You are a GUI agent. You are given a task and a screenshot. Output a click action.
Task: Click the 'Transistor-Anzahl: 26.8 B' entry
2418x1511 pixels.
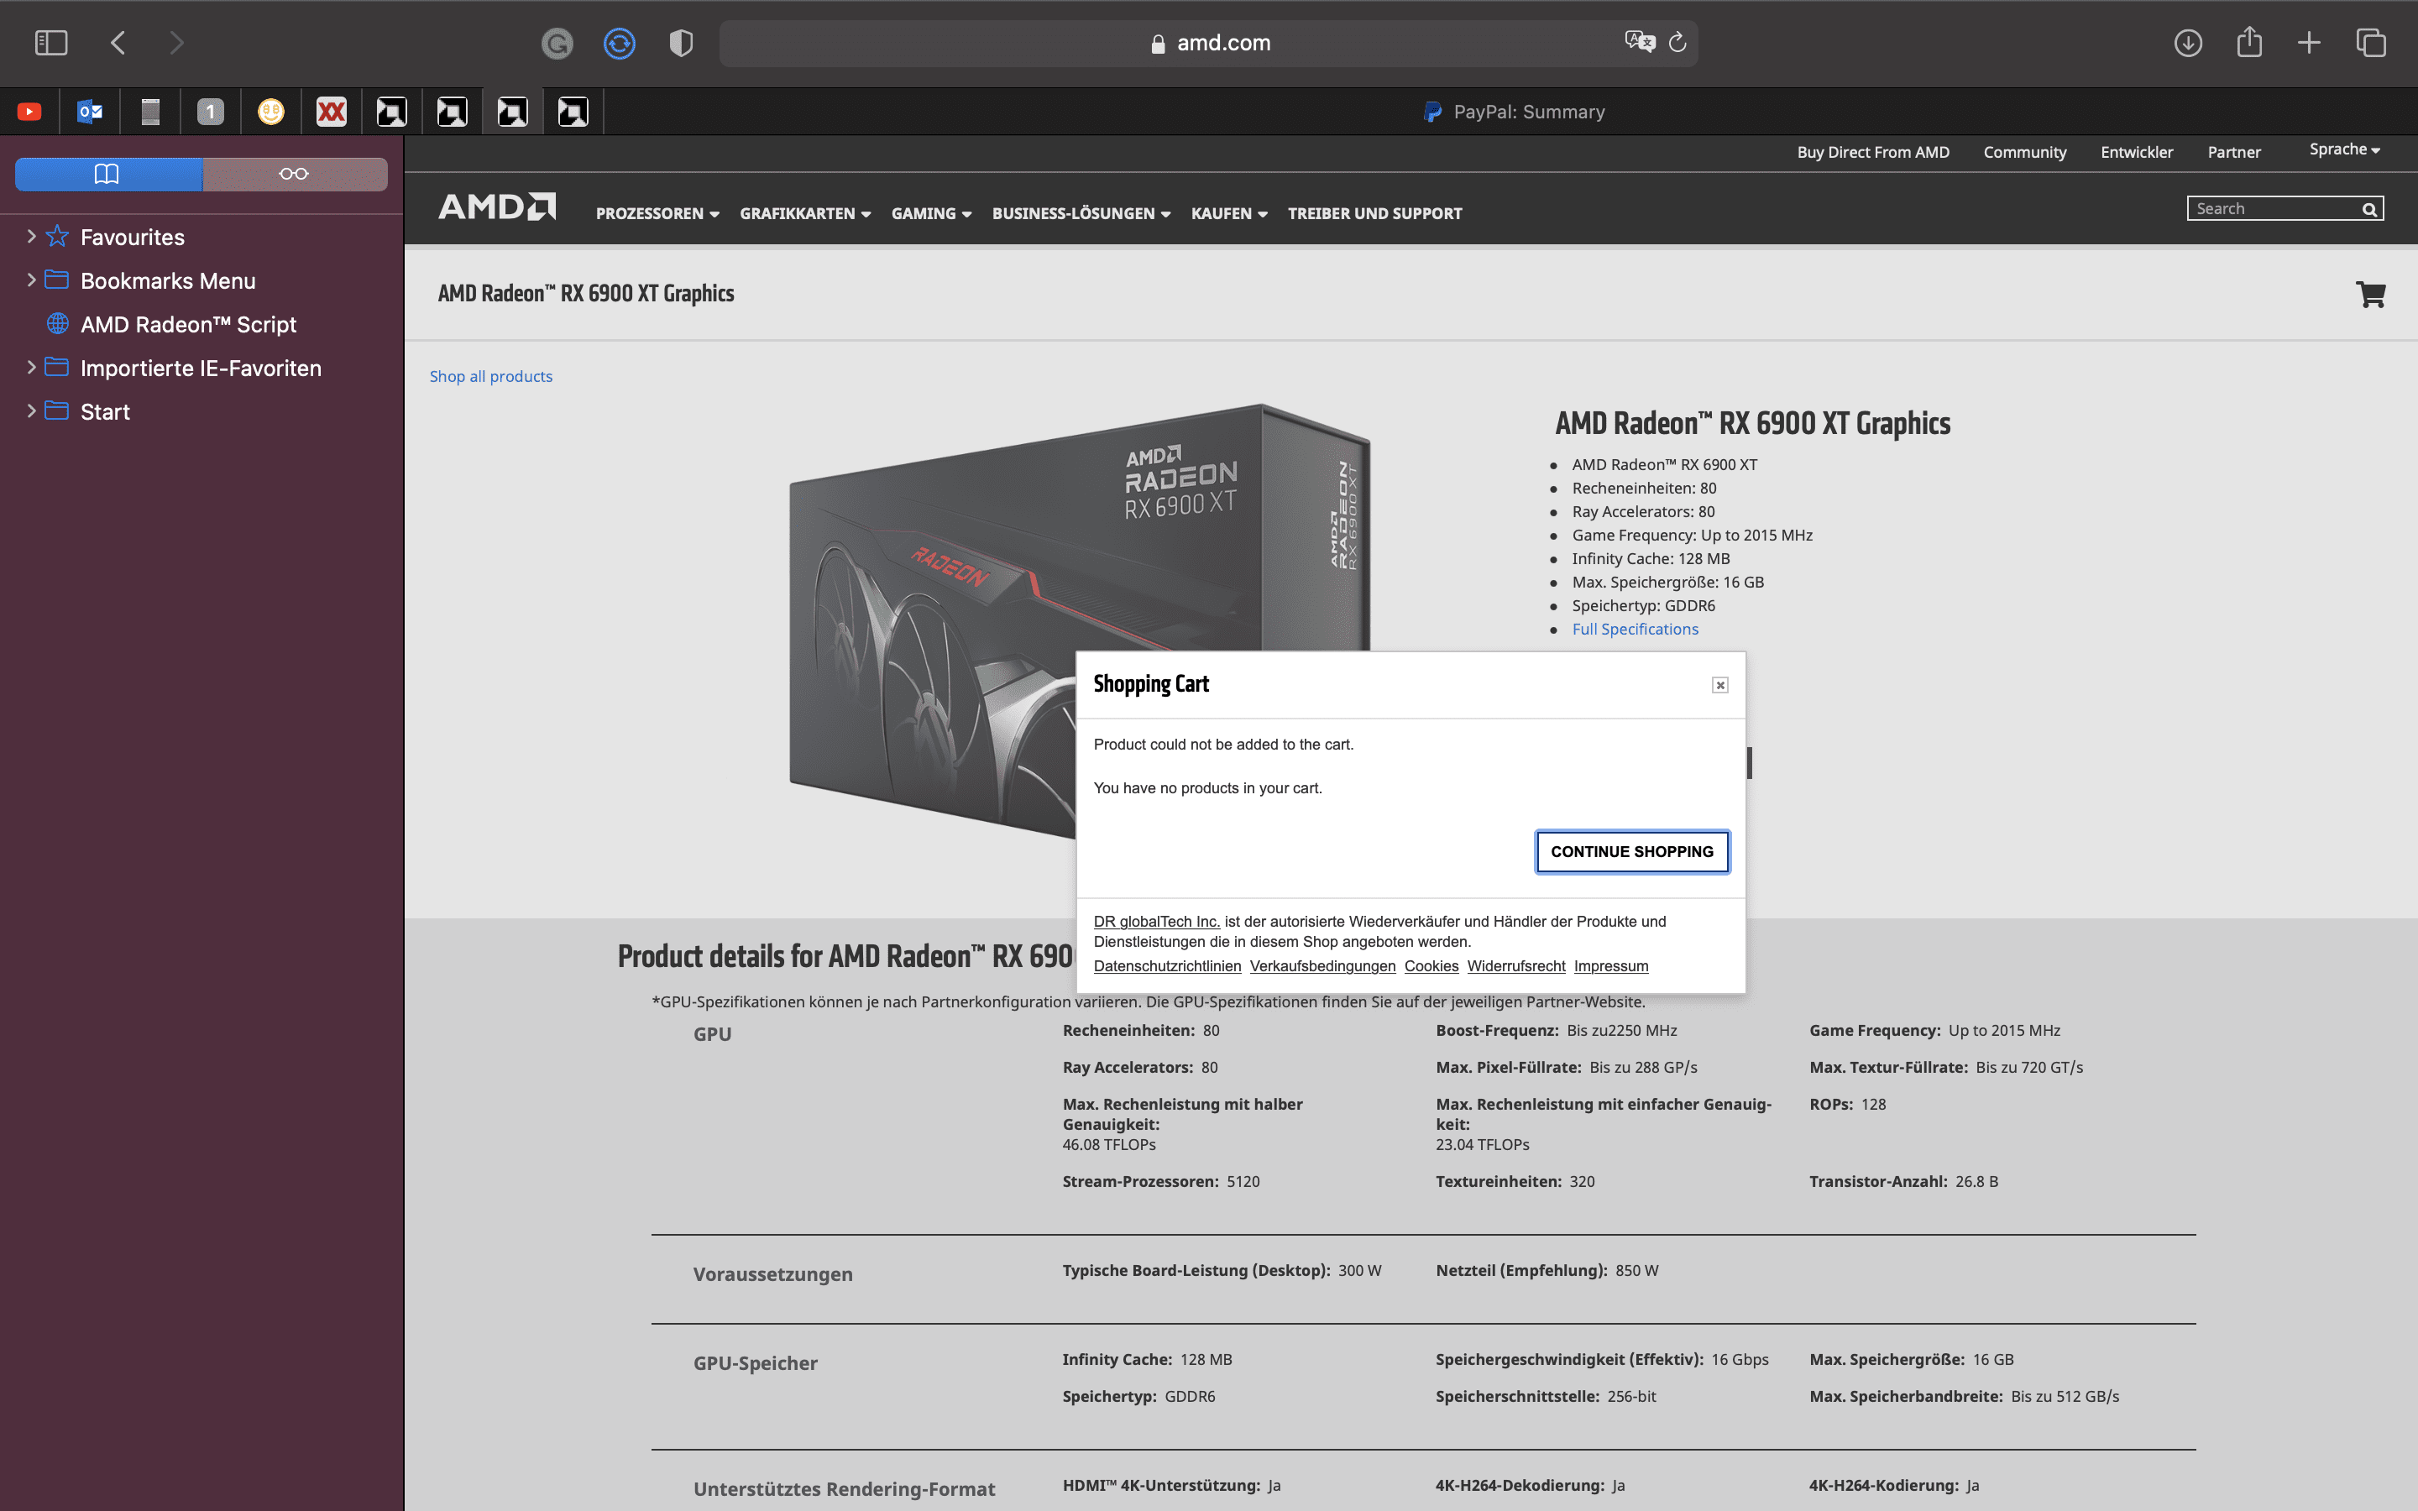tap(1903, 1181)
